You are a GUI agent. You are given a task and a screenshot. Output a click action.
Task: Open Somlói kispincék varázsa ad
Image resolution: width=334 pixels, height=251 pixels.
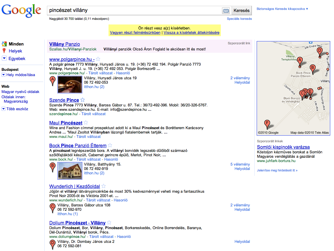coord(283,147)
